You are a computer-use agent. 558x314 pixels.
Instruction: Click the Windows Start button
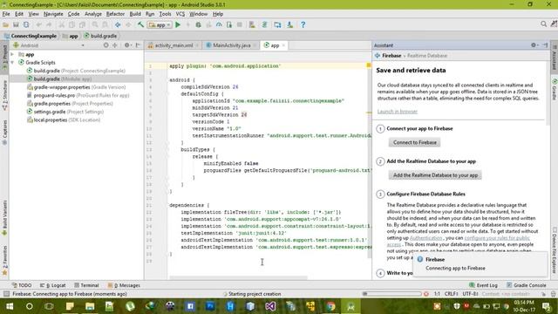[x=10, y=306]
